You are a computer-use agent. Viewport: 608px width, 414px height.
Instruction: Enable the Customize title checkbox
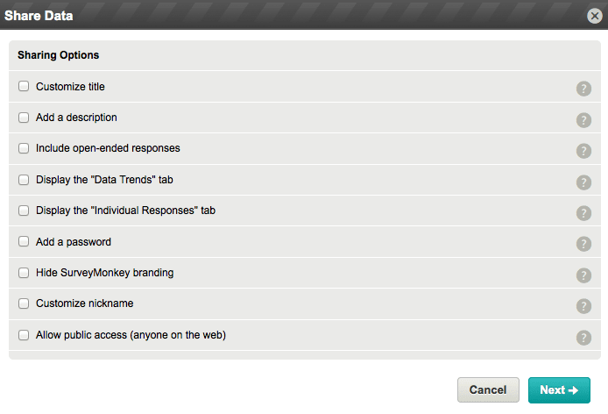pyautogui.click(x=24, y=86)
